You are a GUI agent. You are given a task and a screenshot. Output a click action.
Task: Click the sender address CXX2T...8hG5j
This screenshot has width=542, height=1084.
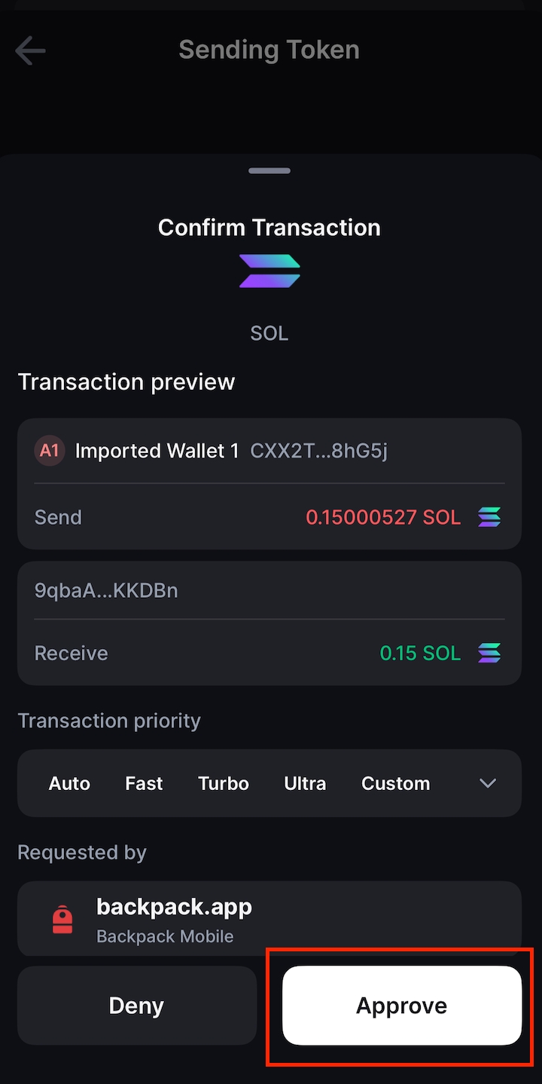click(x=319, y=452)
